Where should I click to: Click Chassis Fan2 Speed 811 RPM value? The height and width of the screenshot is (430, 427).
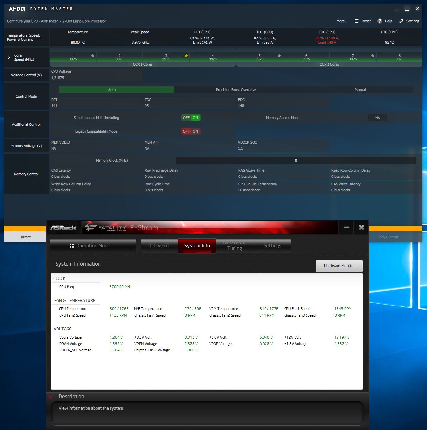[x=267, y=315]
